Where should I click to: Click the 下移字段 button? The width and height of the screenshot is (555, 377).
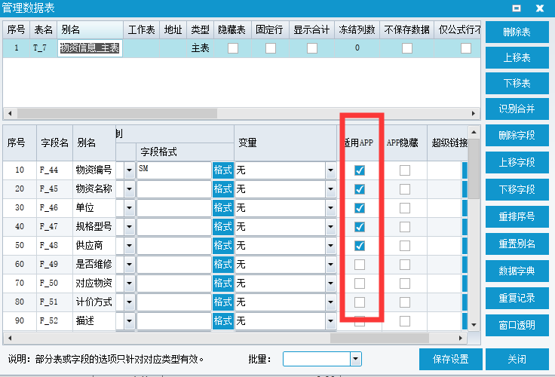[x=517, y=189]
